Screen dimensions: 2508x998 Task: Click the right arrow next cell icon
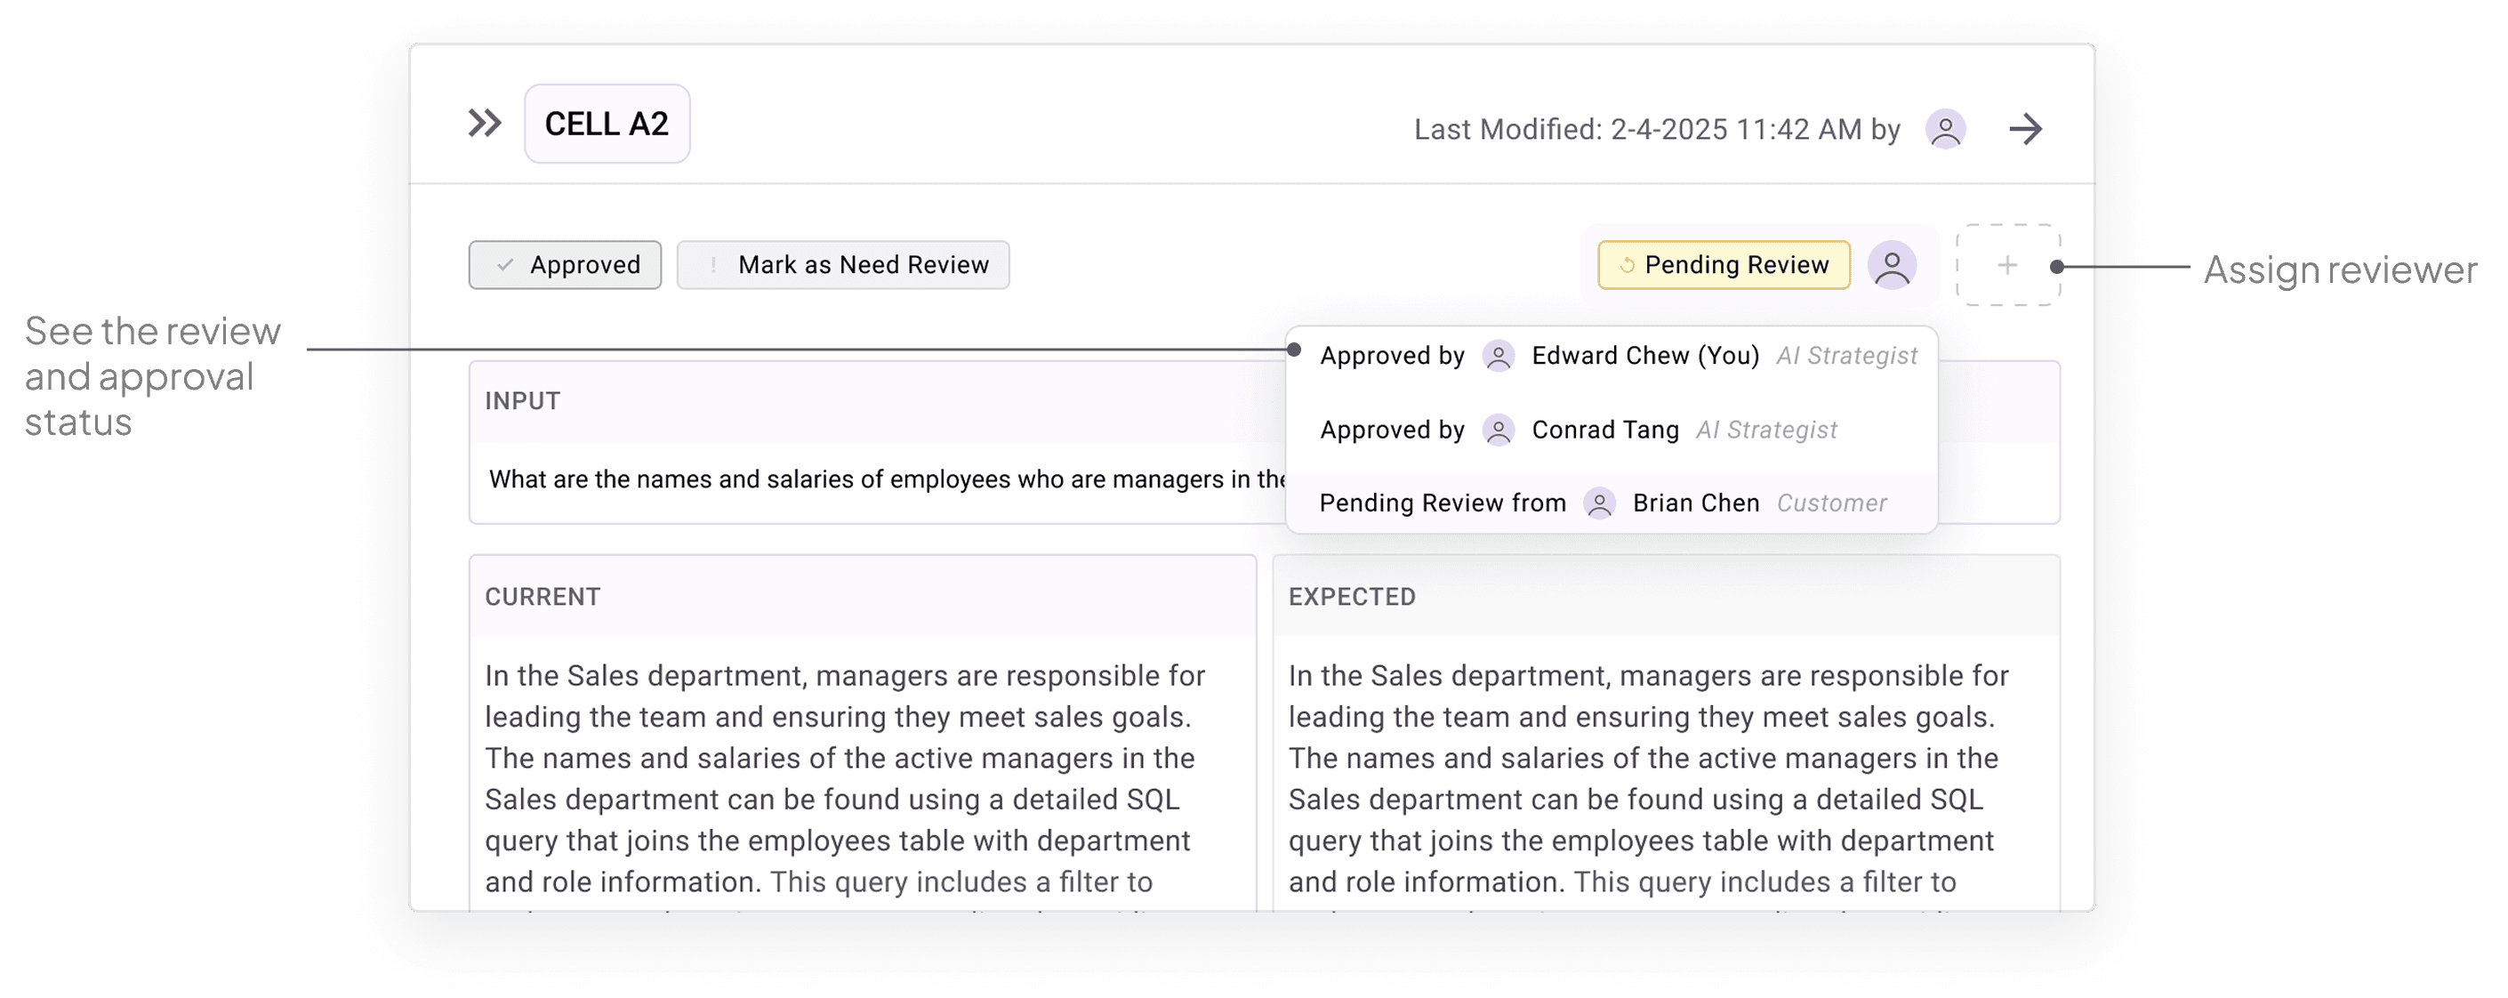click(x=2026, y=128)
